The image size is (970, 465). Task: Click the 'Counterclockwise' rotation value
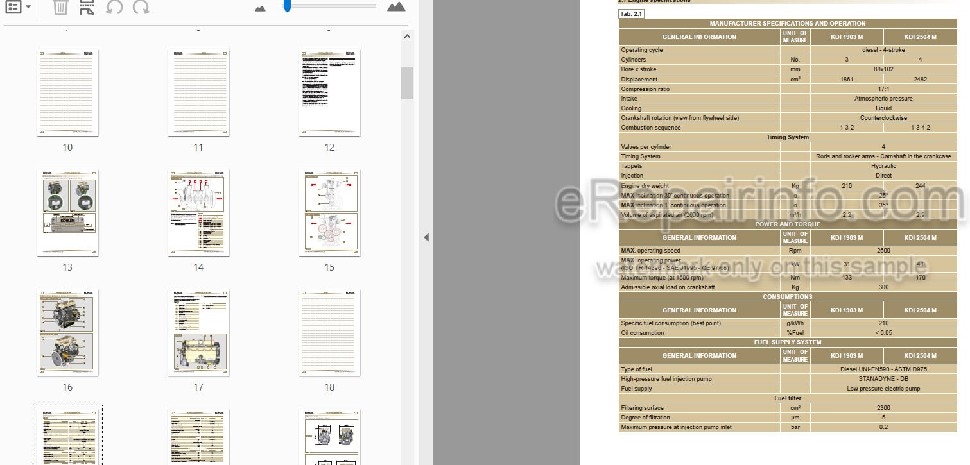click(x=883, y=118)
